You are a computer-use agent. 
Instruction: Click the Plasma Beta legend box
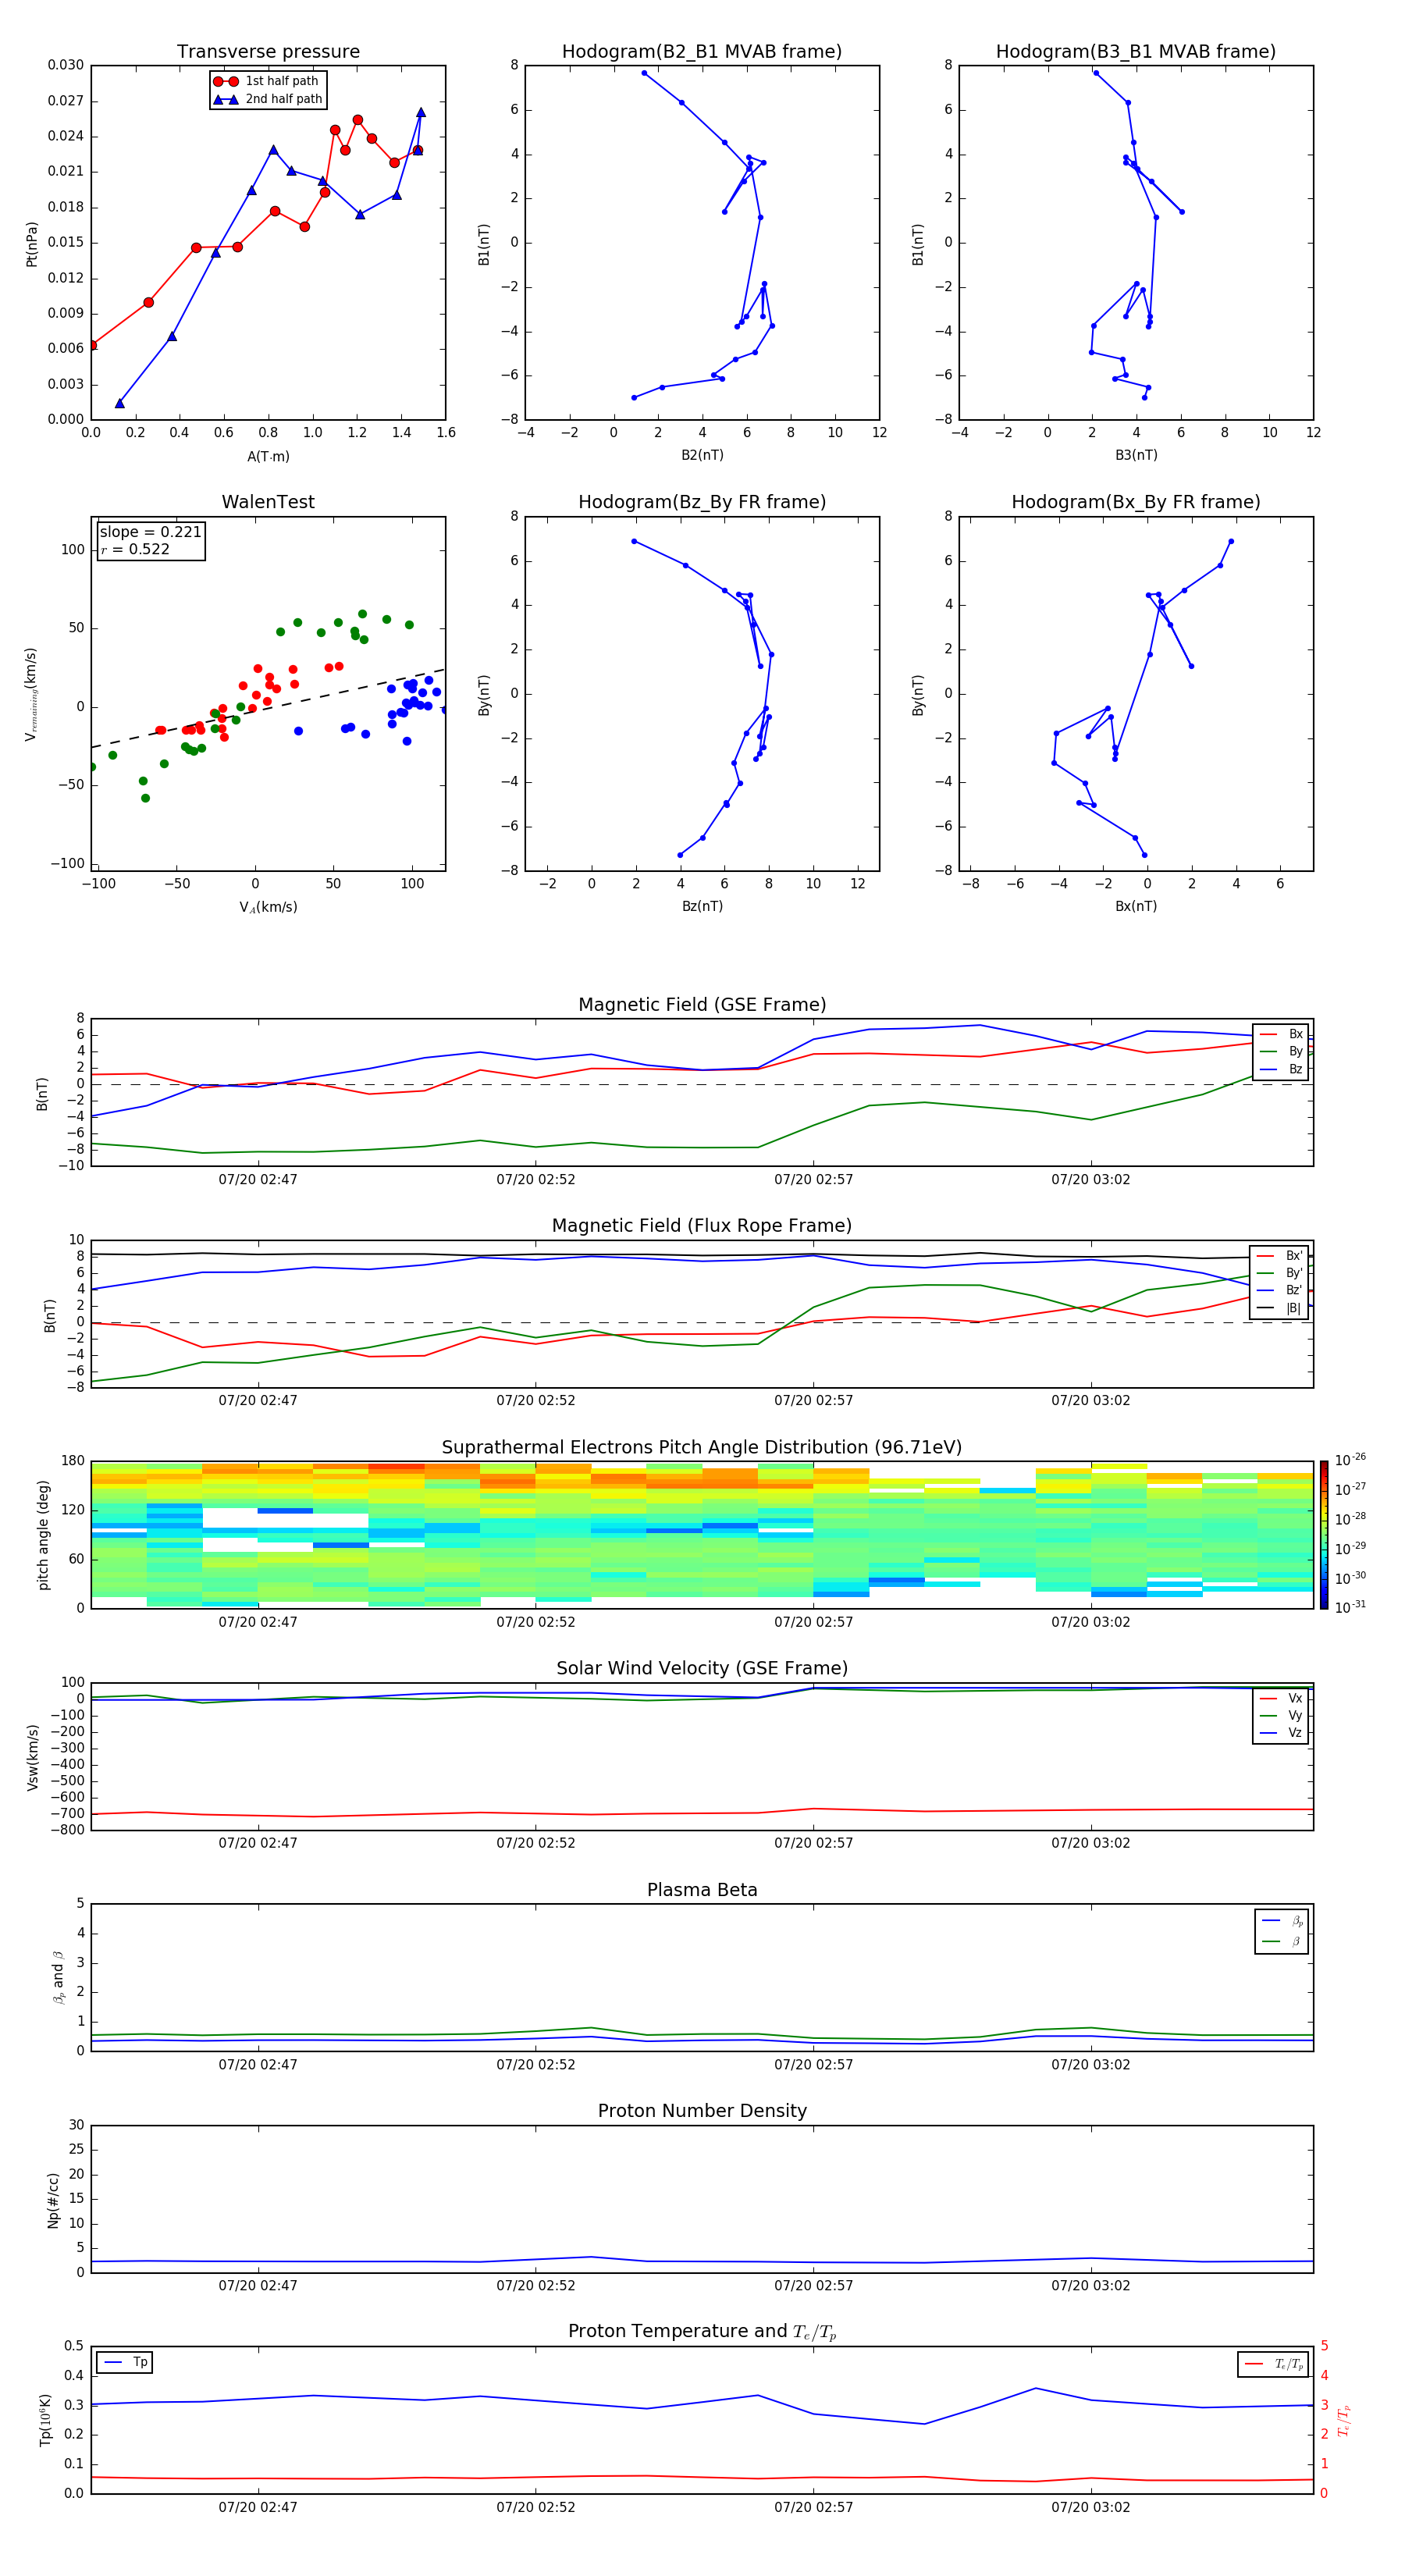click(x=1281, y=1931)
